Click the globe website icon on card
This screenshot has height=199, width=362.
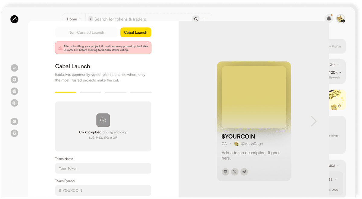[x=225, y=172]
